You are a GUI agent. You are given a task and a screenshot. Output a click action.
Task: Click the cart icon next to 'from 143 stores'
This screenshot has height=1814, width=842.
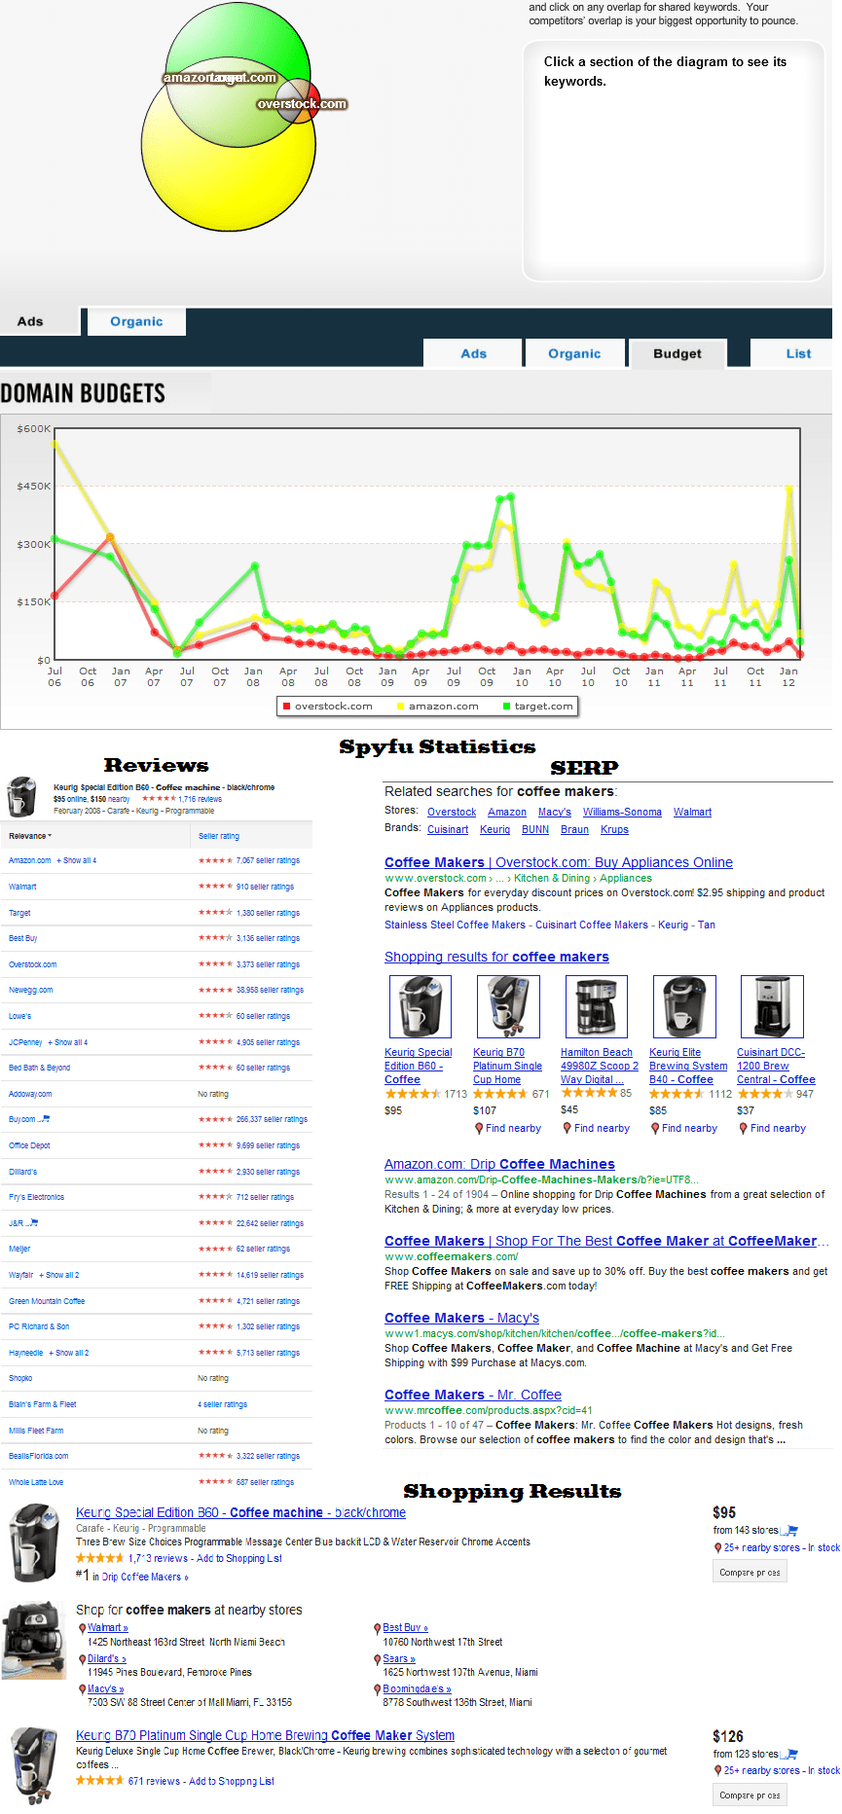click(791, 1531)
